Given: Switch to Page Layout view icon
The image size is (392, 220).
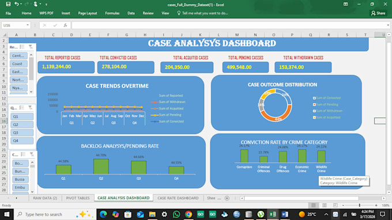Looking at the screenshot, I should click(324, 205).
